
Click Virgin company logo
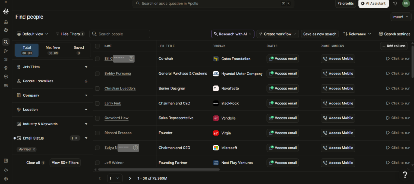(216, 133)
